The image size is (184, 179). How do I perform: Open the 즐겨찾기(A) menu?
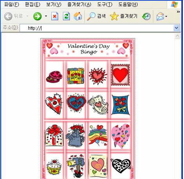click(79, 5)
